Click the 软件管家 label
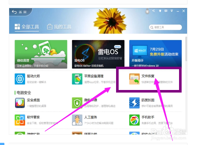 (x=33, y=117)
